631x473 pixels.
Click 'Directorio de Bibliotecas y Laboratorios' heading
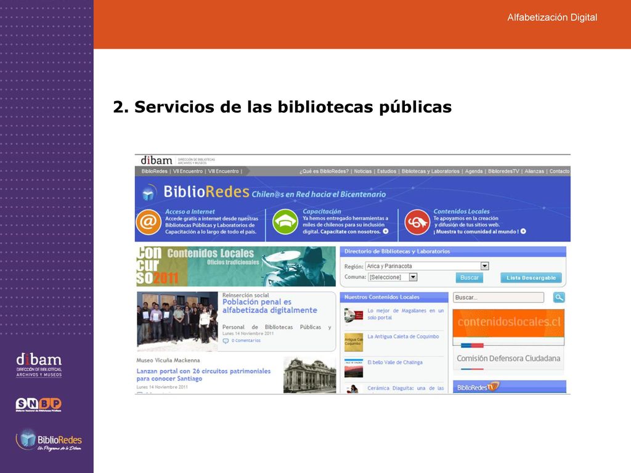(397, 251)
